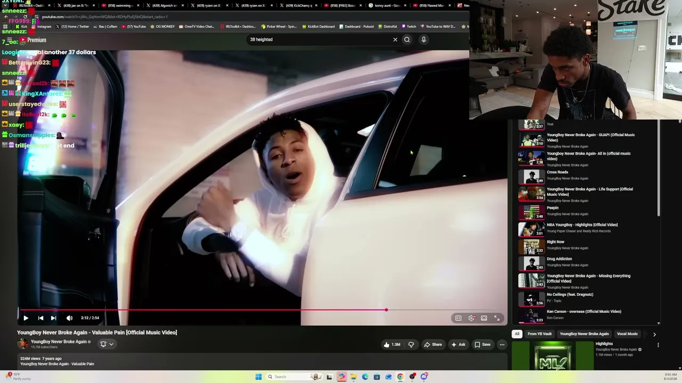Open the 'OmeTV Video Chat' bookmark
The height and width of the screenshot is (383, 682).
(197, 27)
